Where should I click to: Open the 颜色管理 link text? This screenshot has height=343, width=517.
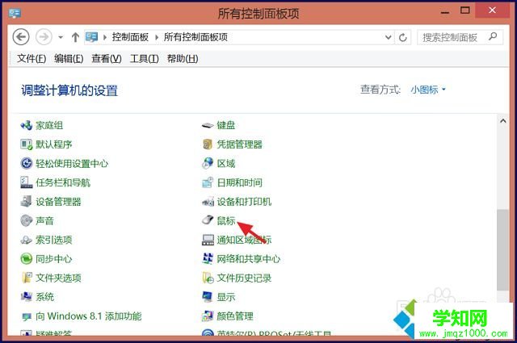[x=235, y=316]
